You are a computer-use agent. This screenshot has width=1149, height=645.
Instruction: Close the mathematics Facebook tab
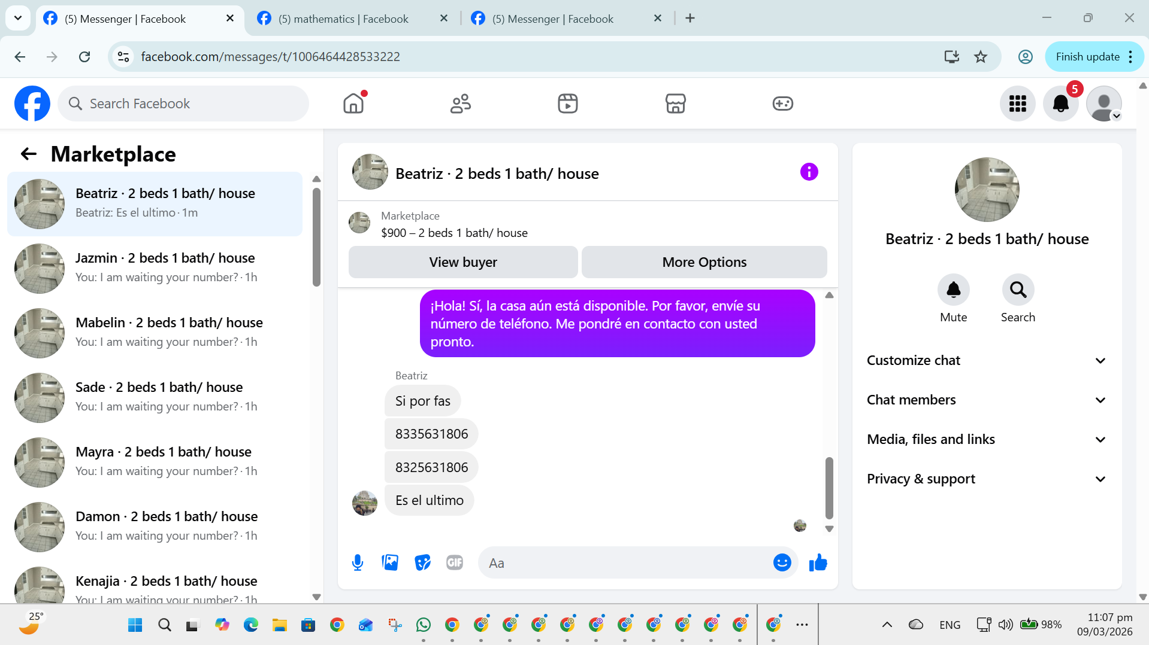pyautogui.click(x=444, y=19)
